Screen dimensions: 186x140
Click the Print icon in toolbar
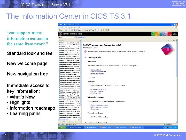[x=102, y=30]
